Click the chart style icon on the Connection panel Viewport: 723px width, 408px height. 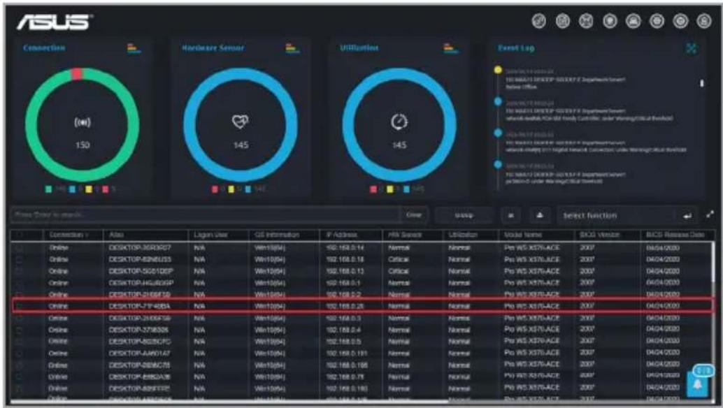134,48
